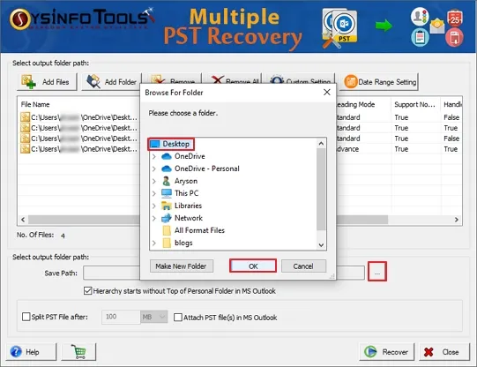Click folder tree scroll down arrow
The height and width of the screenshot is (367, 477).
(321, 245)
